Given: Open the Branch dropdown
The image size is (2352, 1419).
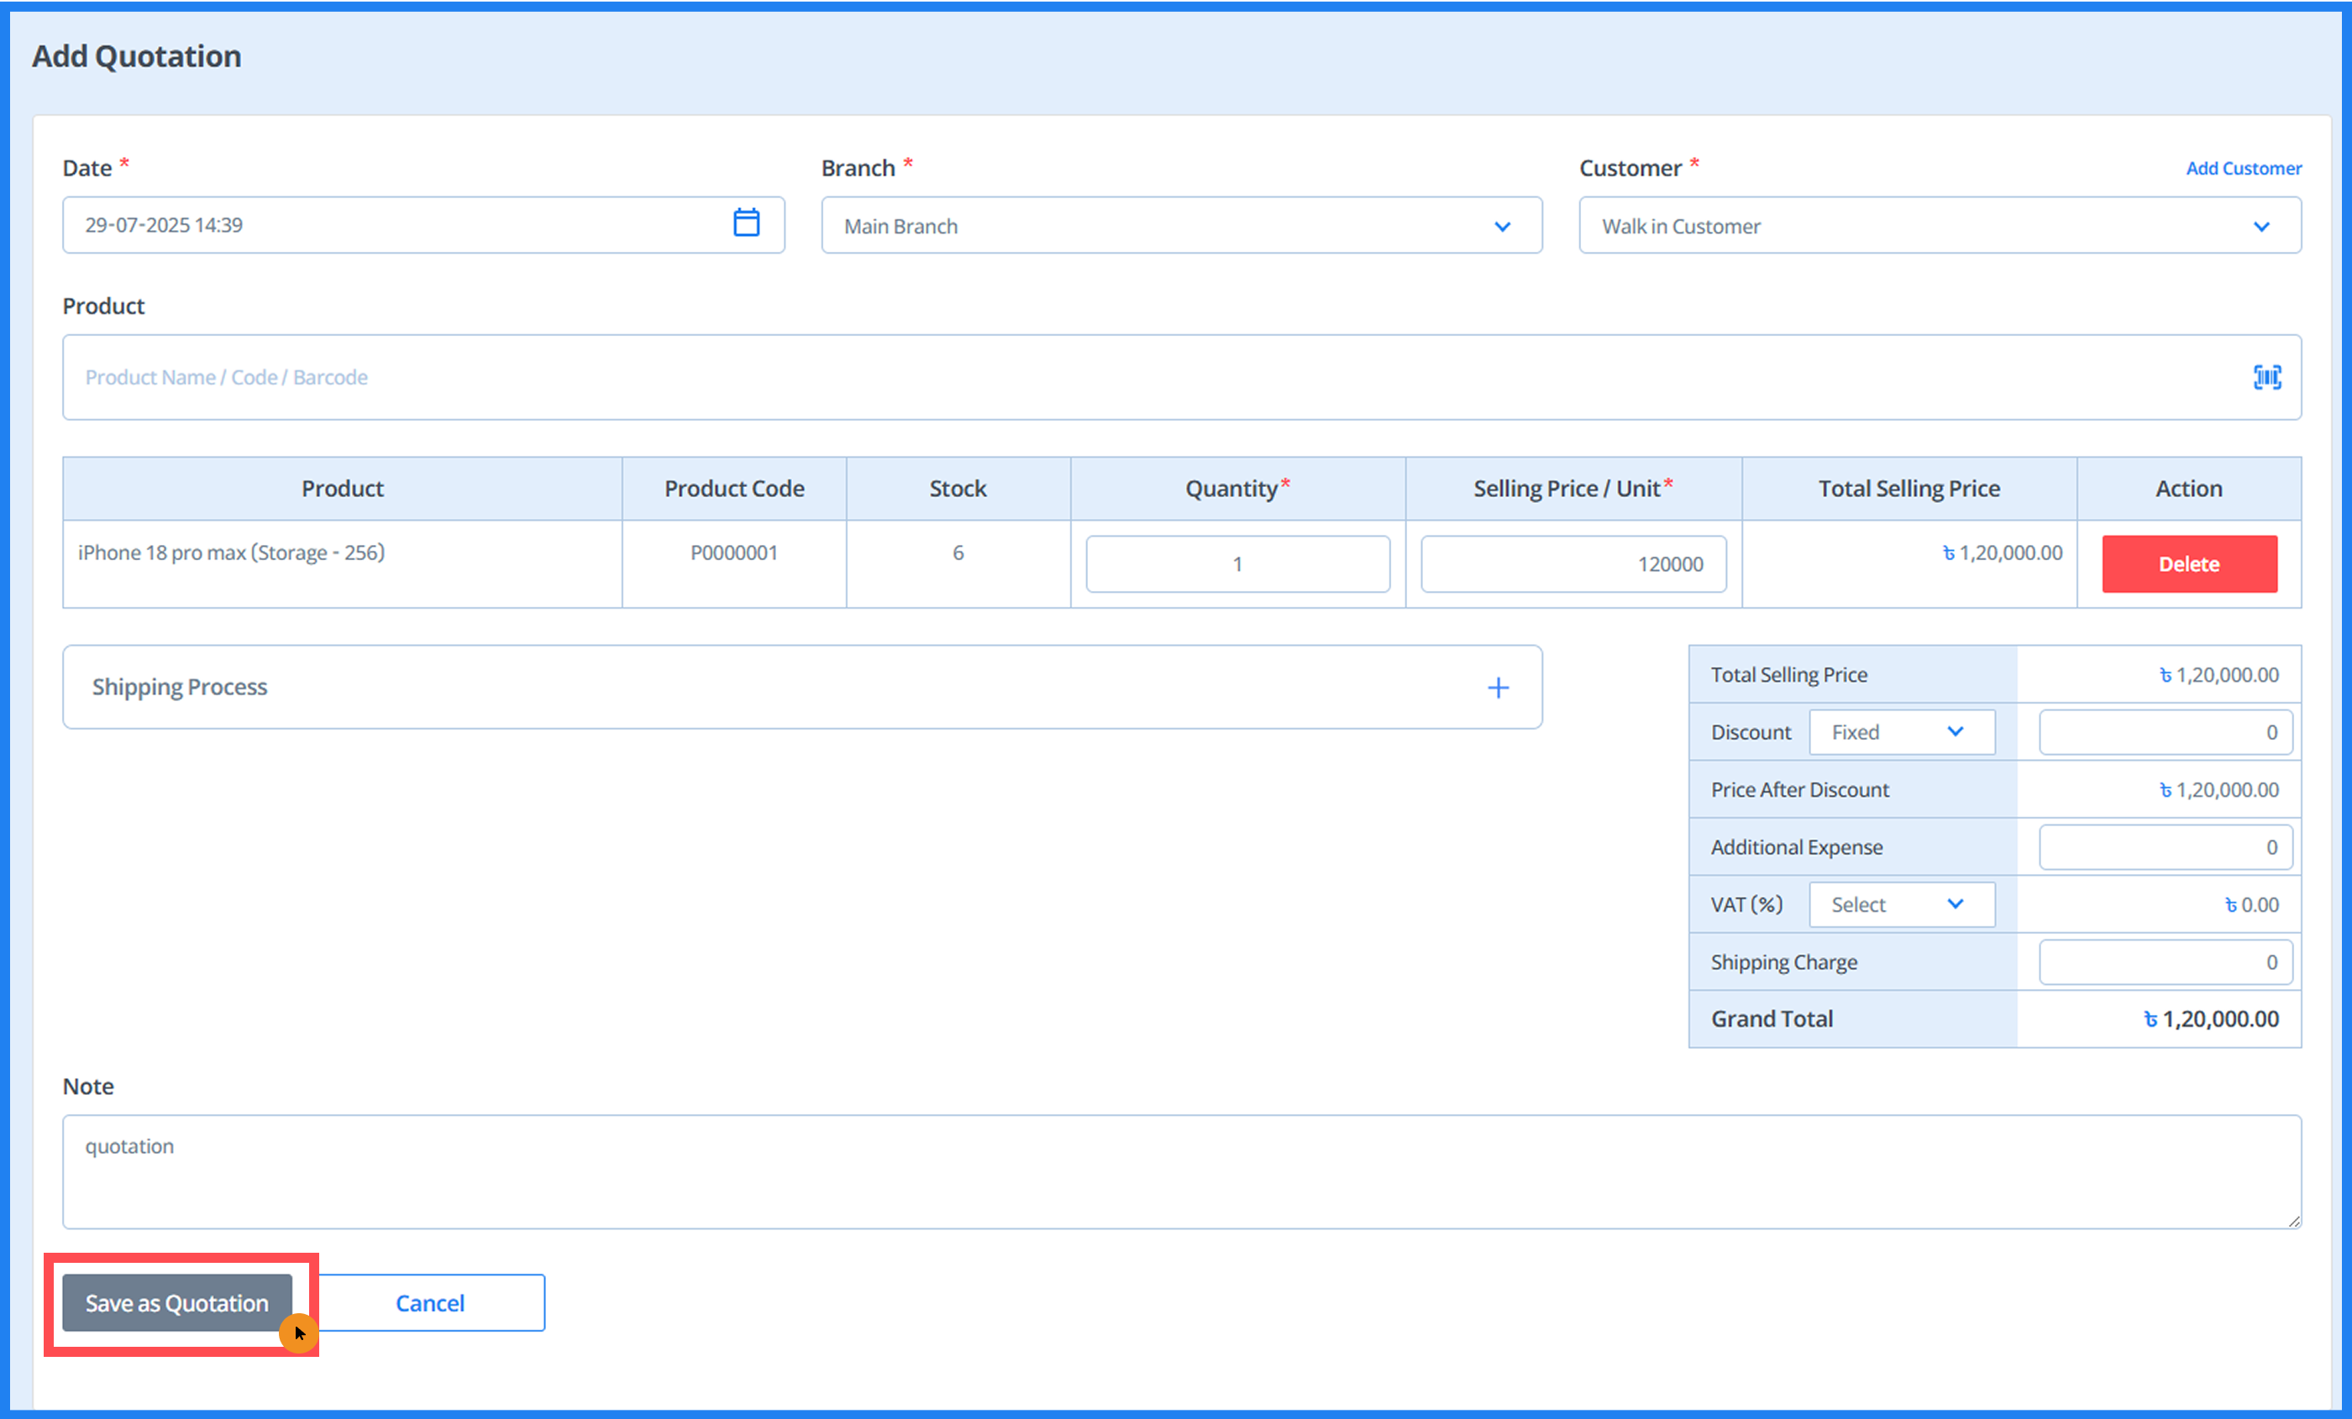Looking at the screenshot, I should [x=1181, y=226].
